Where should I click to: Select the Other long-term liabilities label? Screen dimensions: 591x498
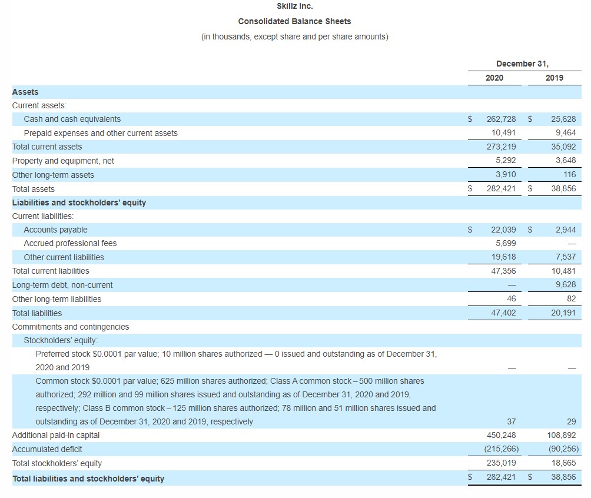click(57, 299)
